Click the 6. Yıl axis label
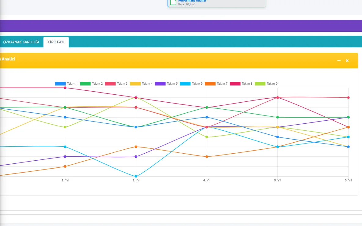This screenshot has width=362, height=226. tap(348, 180)
